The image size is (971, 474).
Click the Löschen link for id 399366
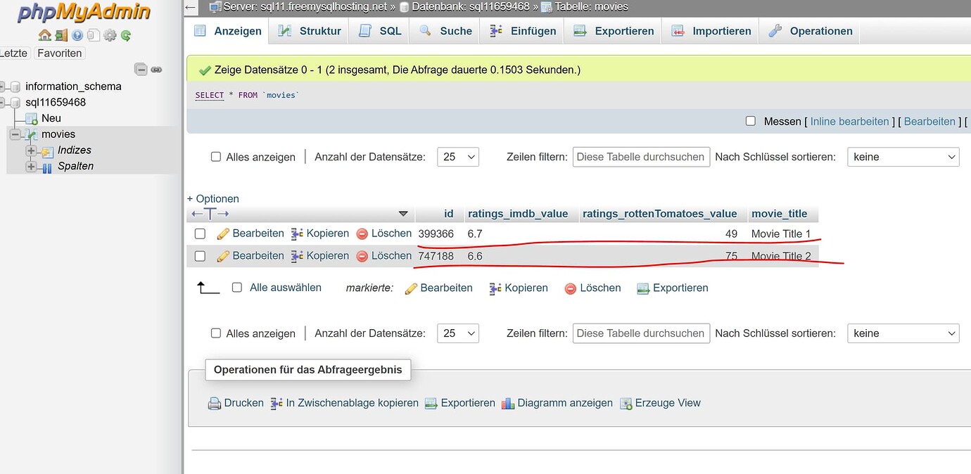pos(391,233)
